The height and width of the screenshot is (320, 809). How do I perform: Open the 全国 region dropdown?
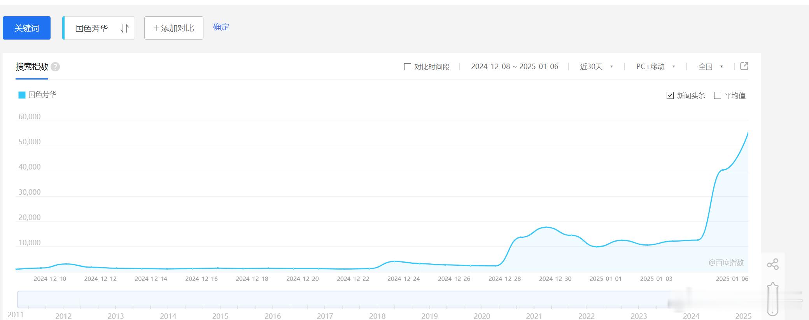click(x=711, y=67)
